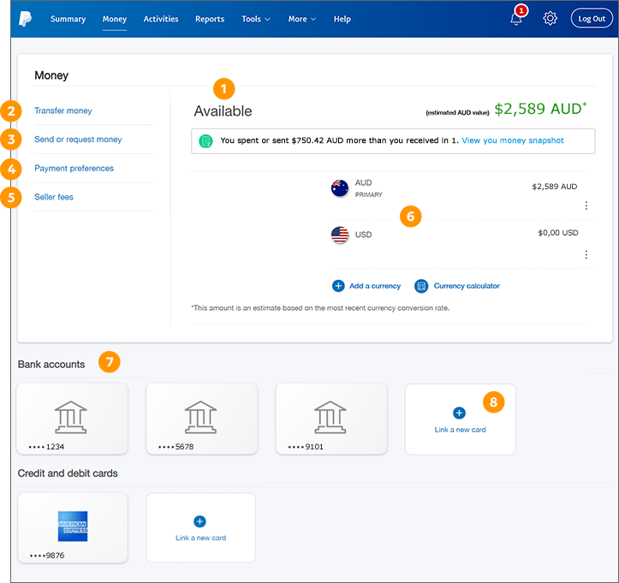619x583 pixels.
Task: Open the Transfer money link
Action: pos(63,110)
